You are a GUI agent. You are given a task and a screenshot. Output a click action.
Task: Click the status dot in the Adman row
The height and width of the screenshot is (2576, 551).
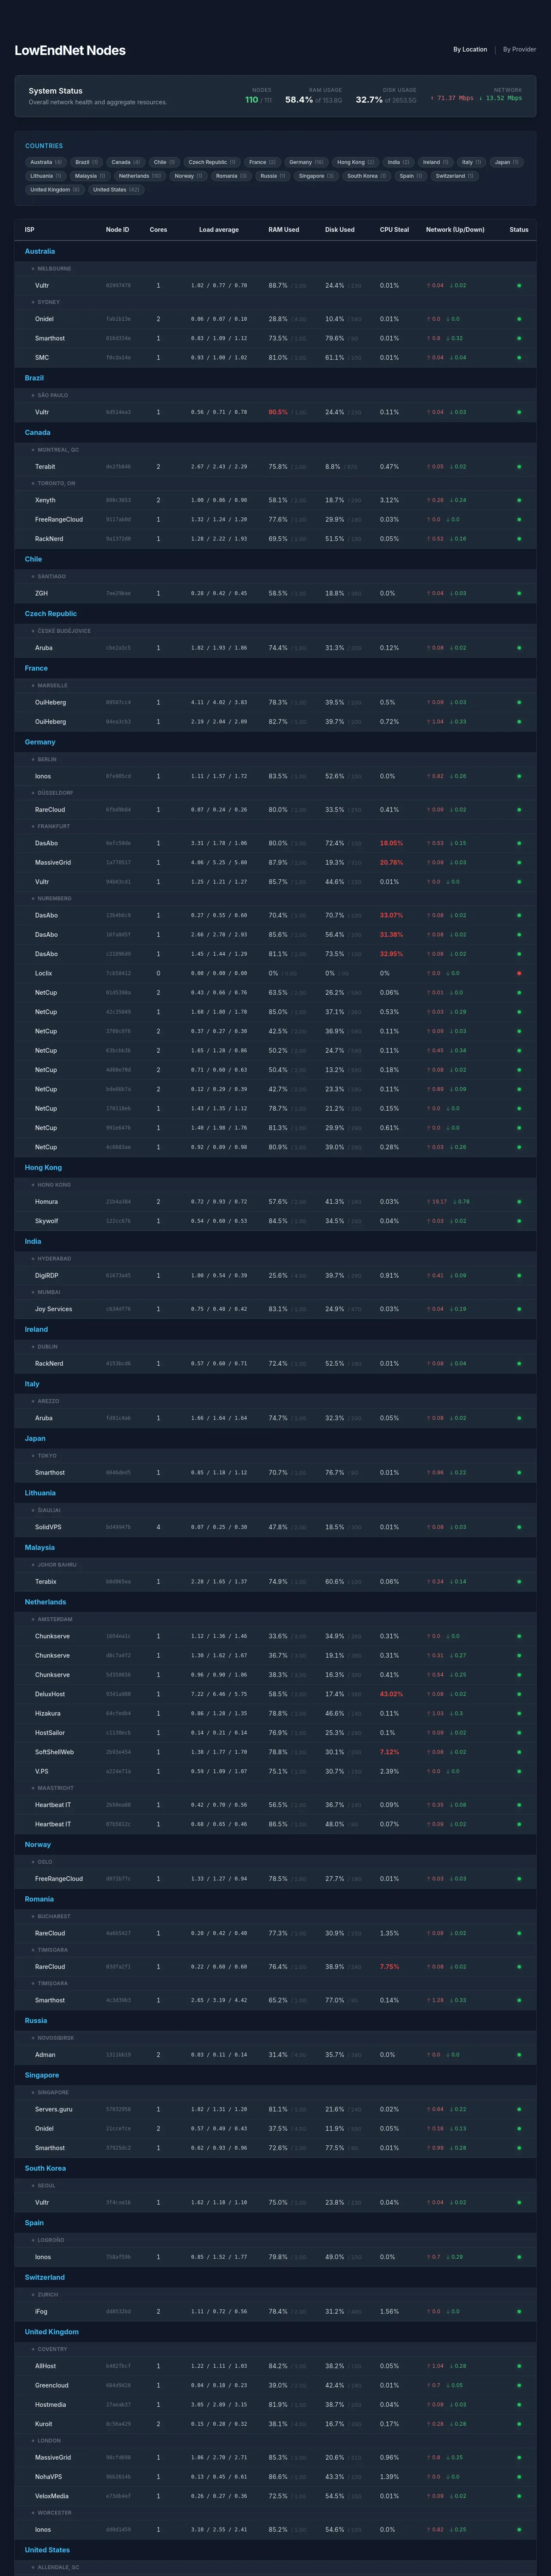click(x=519, y=2054)
